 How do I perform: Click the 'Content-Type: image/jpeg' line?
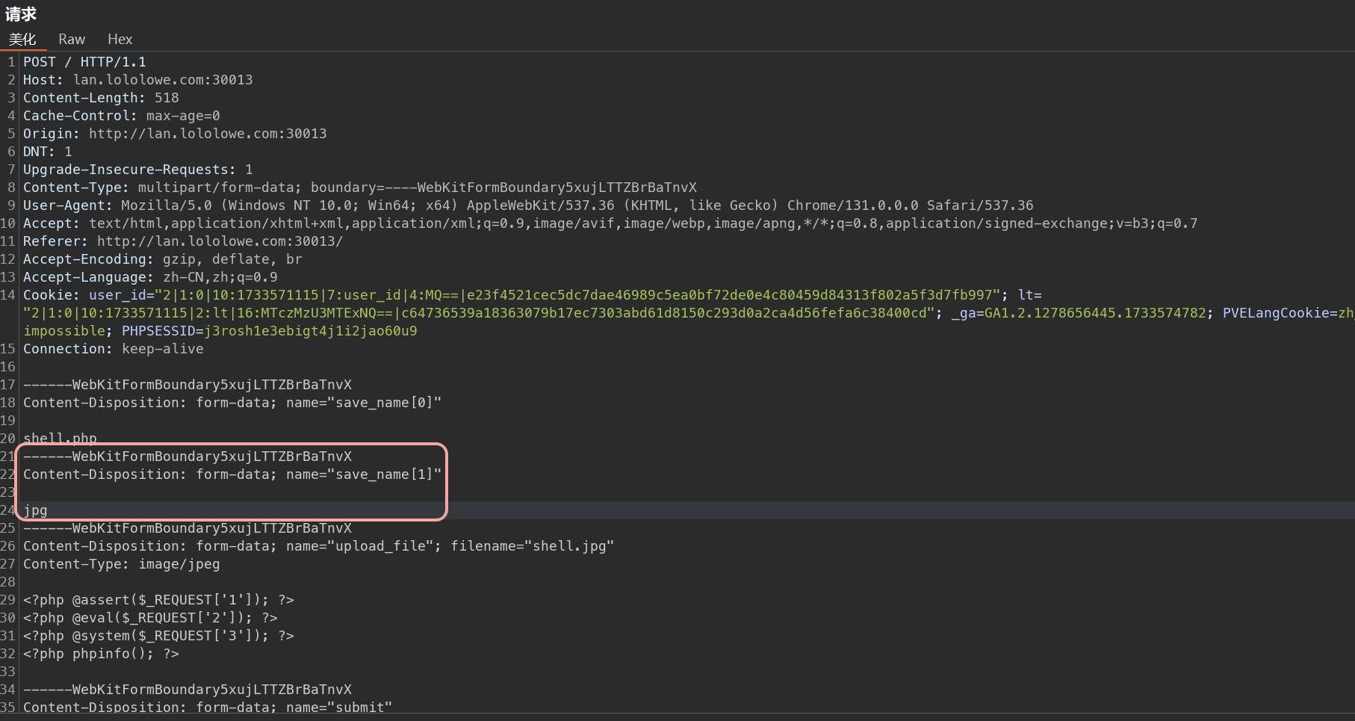pos(122,564)
